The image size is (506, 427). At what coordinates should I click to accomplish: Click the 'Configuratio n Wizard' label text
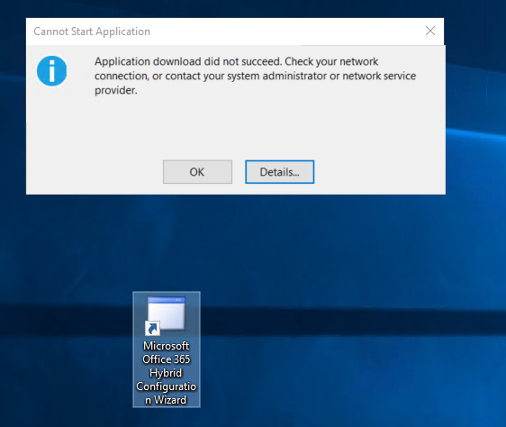[167, 393]
